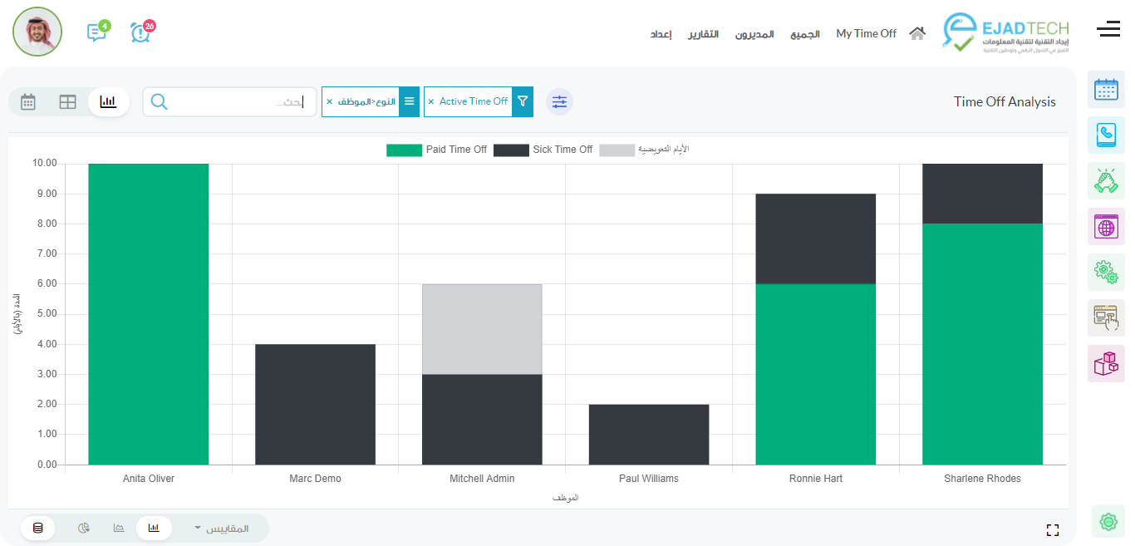This screenshot has height=546, width=1135.
Task: Open the website globe app
Action: pyautogui.click(x=1106, y=226)
